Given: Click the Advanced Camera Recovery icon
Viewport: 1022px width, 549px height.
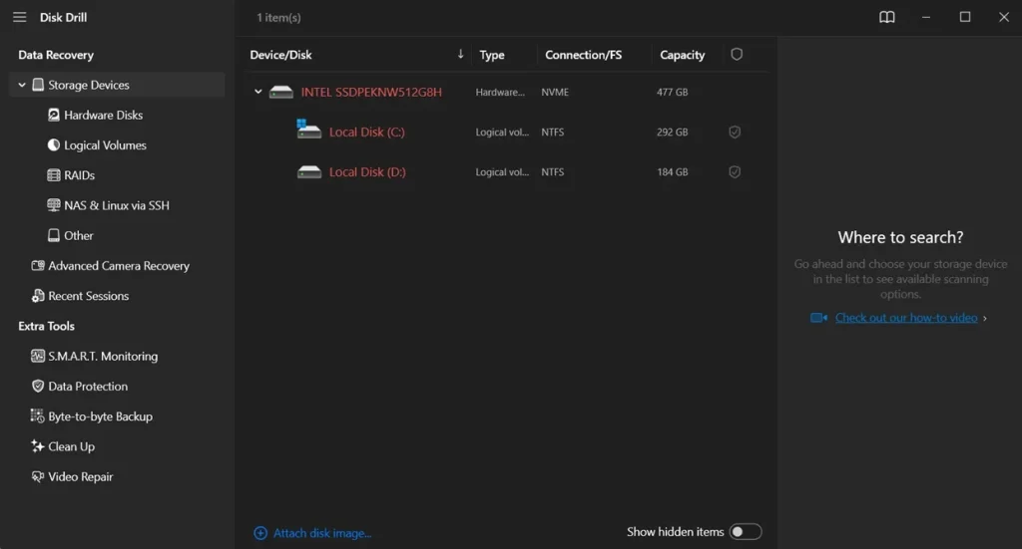Looking at the screenshot, I should point(38,265).
